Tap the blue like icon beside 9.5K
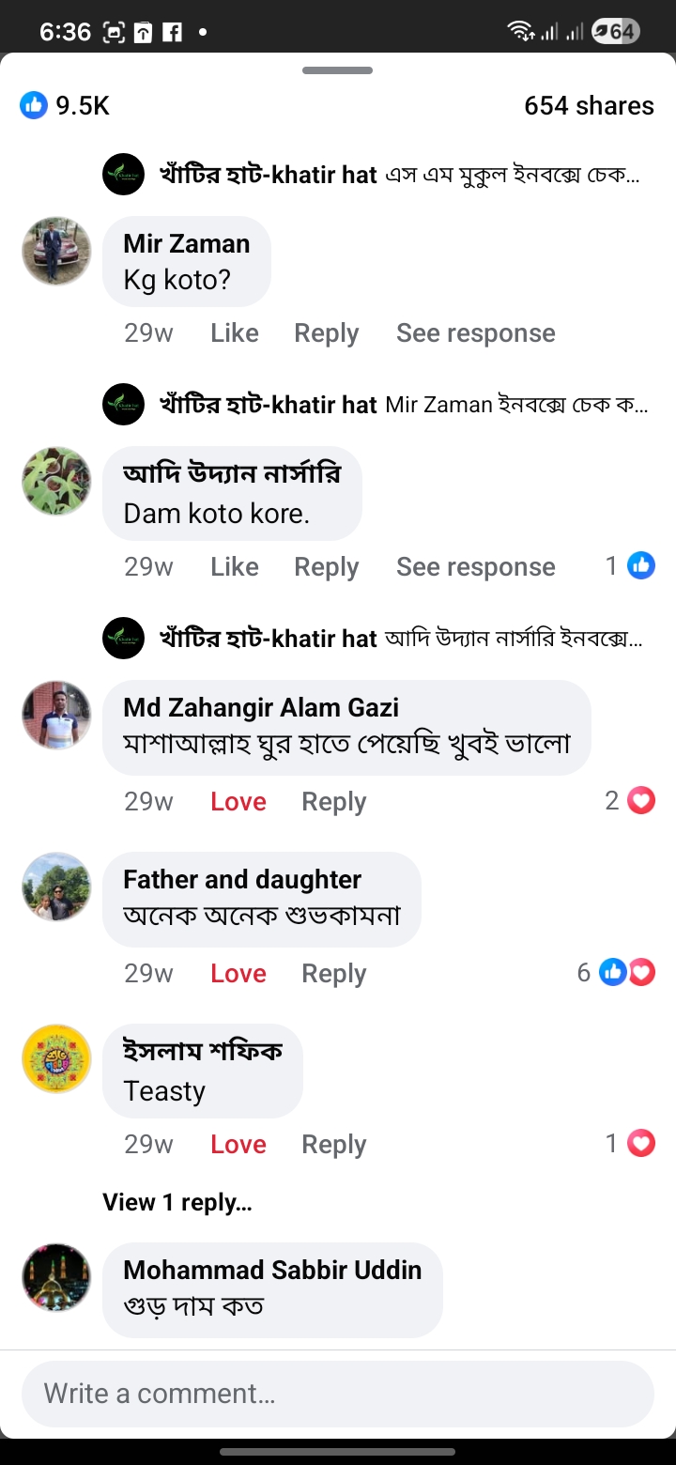676x1465 pixels. click(34, 105)
